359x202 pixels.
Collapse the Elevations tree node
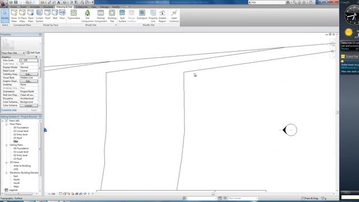pyautogui.click(x=6, y=173)
